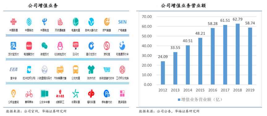Screen dimensions: 267x116
Task: Select the 洗衣代收 shirt icon
Action: point(91,70)
